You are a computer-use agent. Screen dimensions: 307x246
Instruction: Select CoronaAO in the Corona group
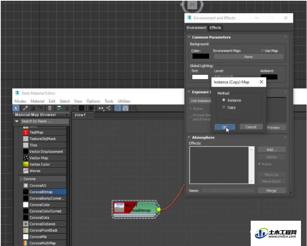click(x=45, y=185)
